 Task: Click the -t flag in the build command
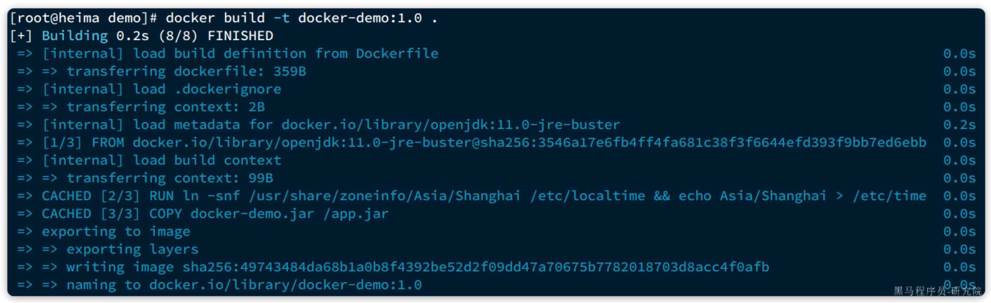pyautogui.click(x=281, y=18)
